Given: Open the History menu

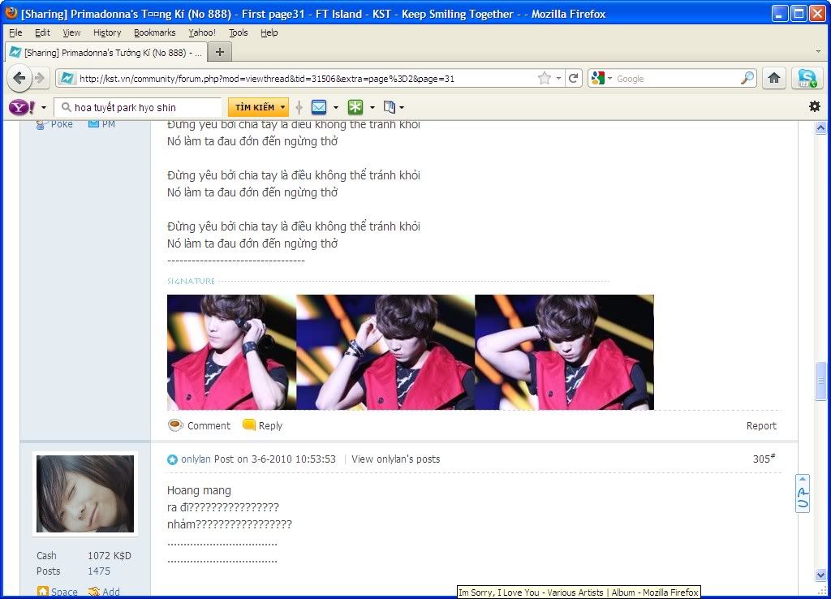Looking at the screenshot, I should click(x=107, y=32).
